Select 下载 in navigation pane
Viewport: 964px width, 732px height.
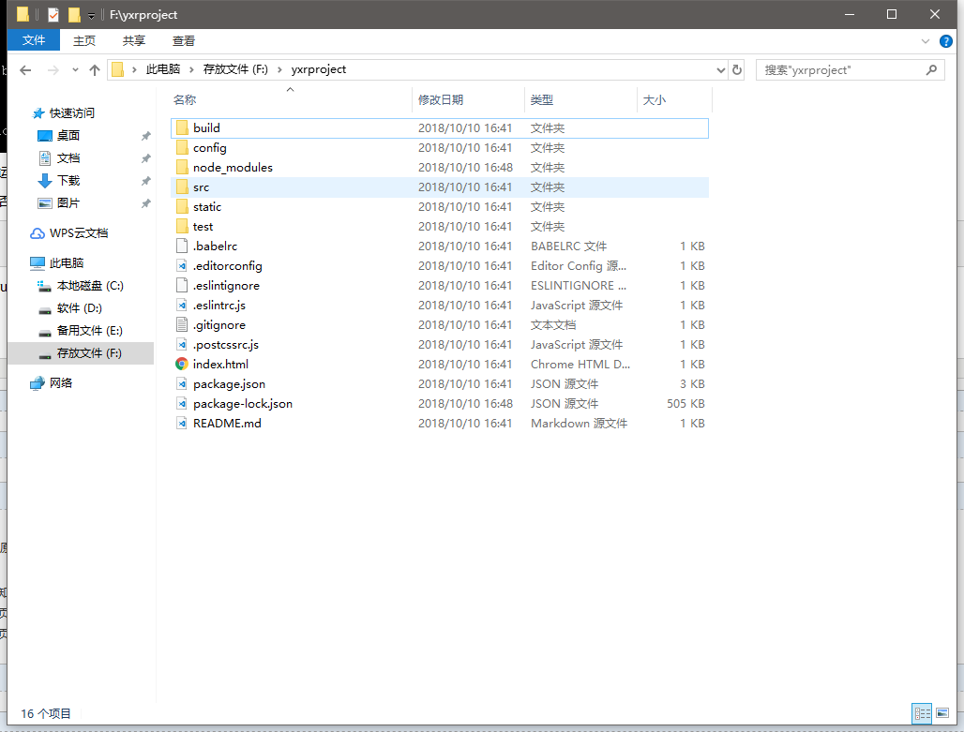(x=68, y=181)
